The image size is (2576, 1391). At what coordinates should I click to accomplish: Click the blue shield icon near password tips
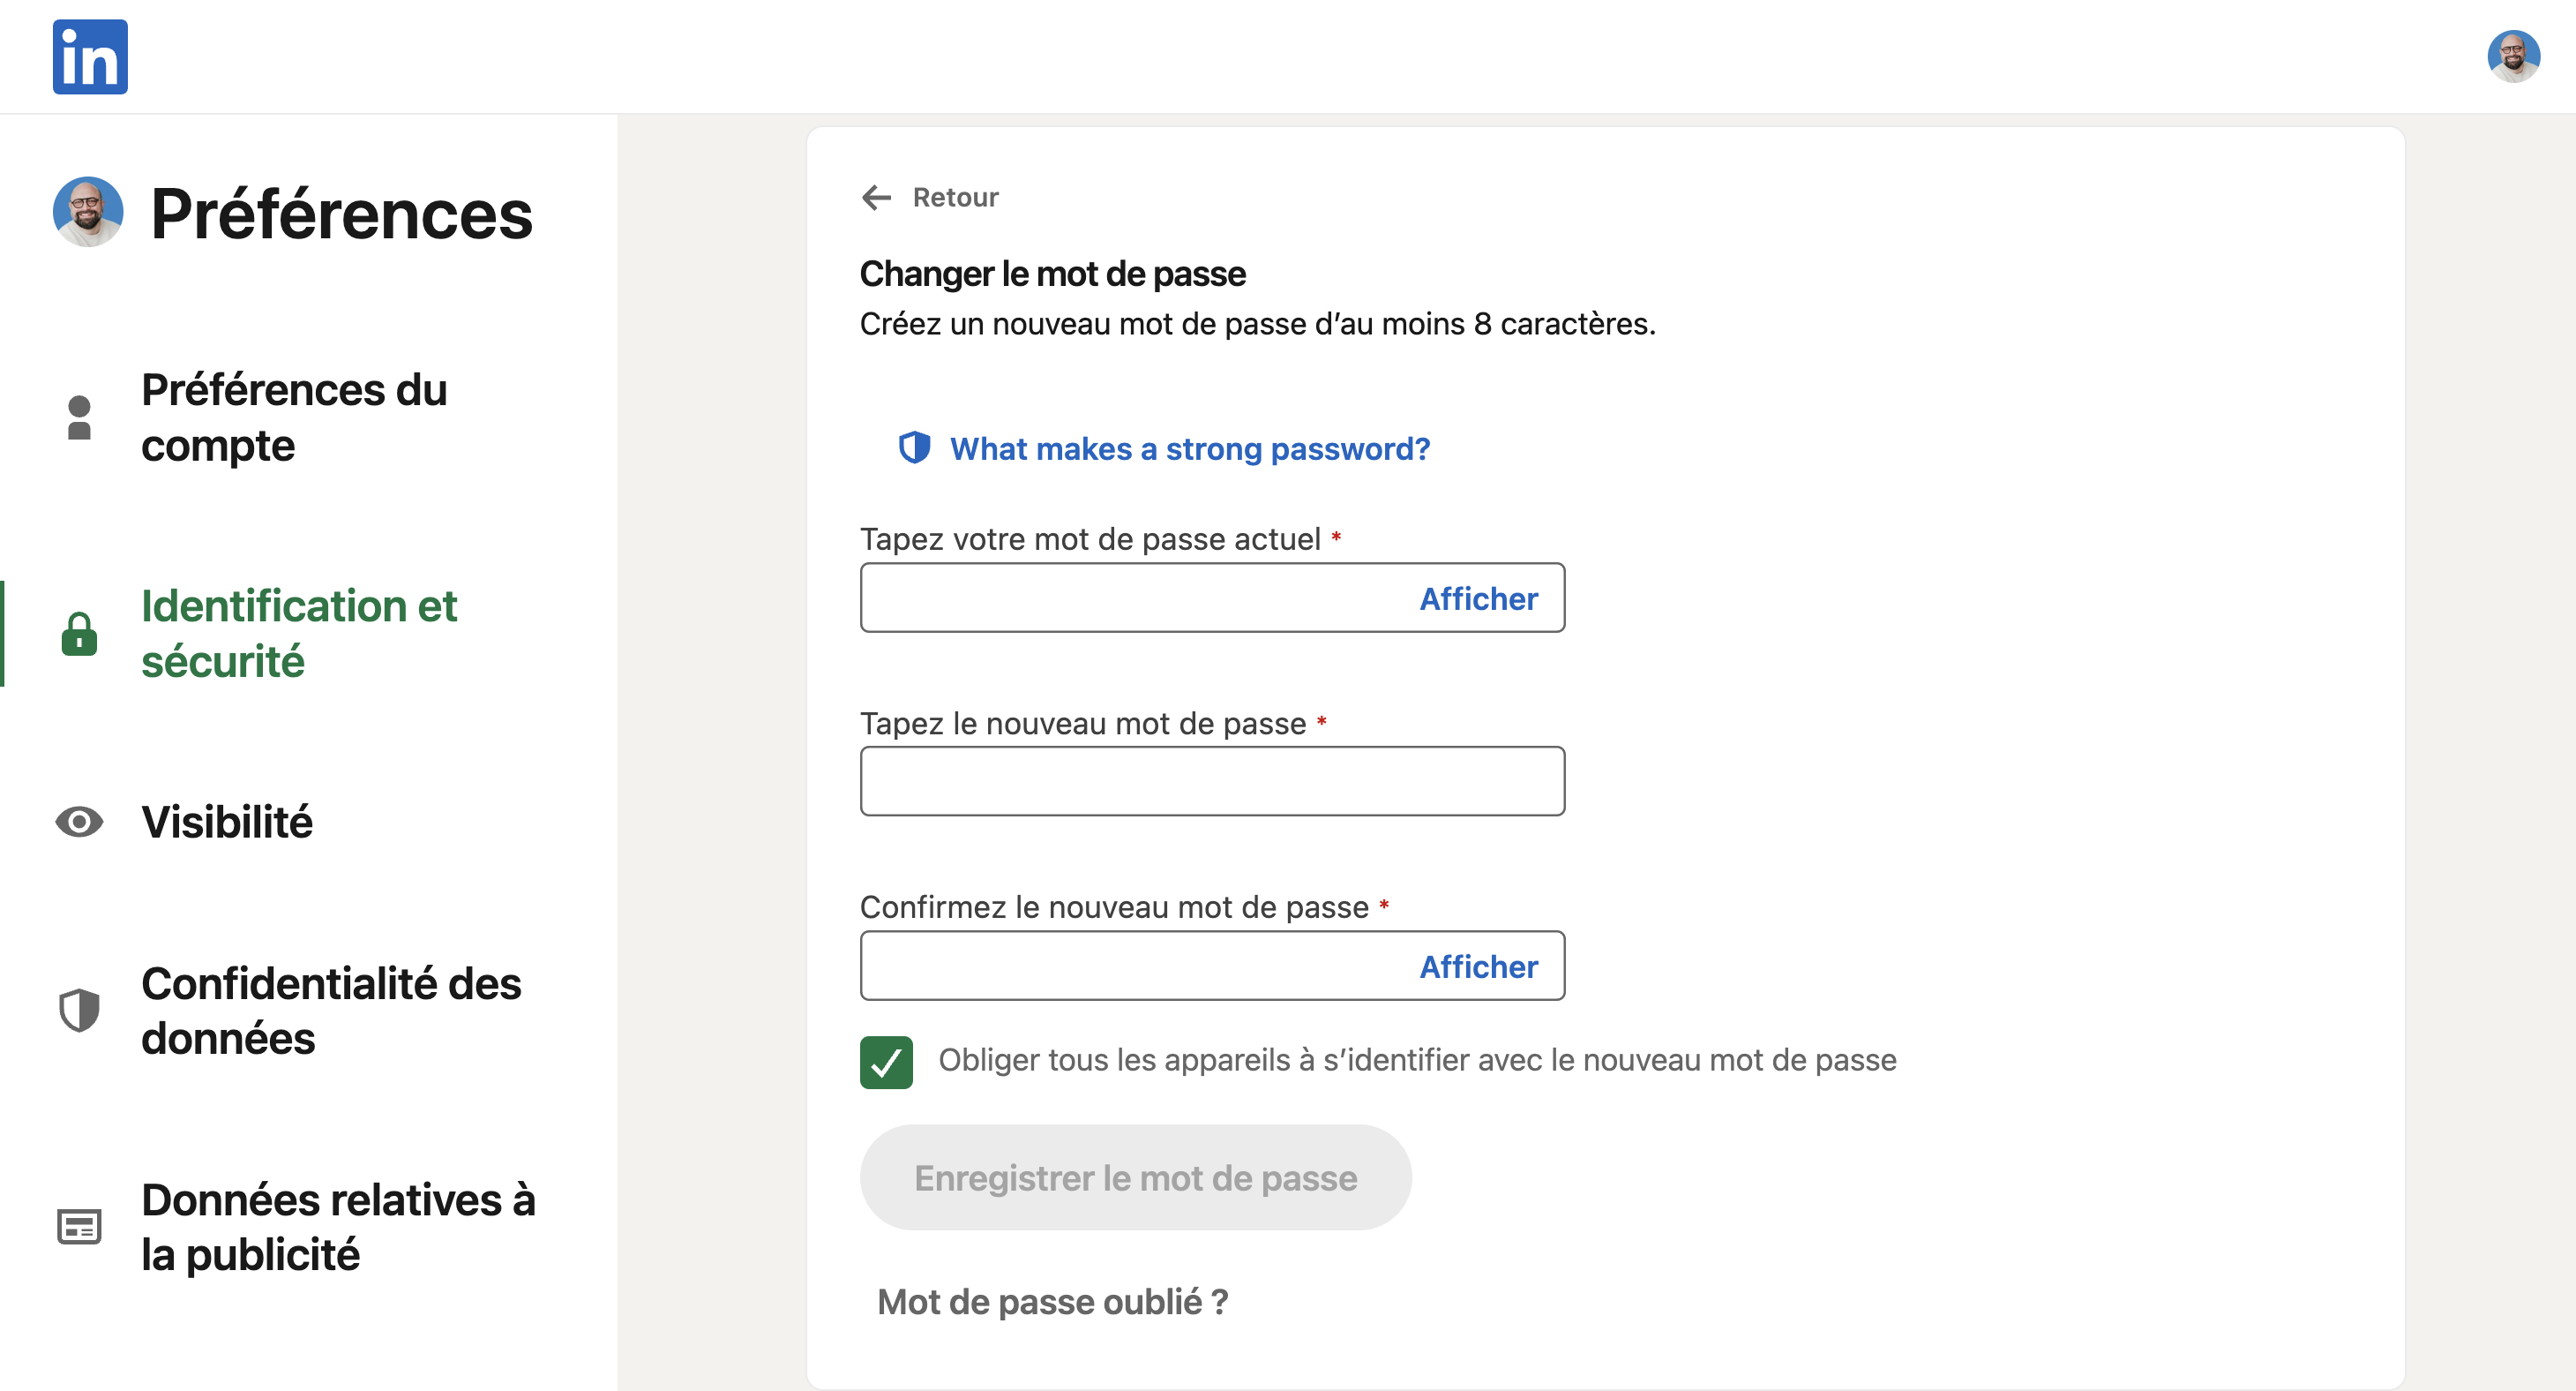(914, 447)
